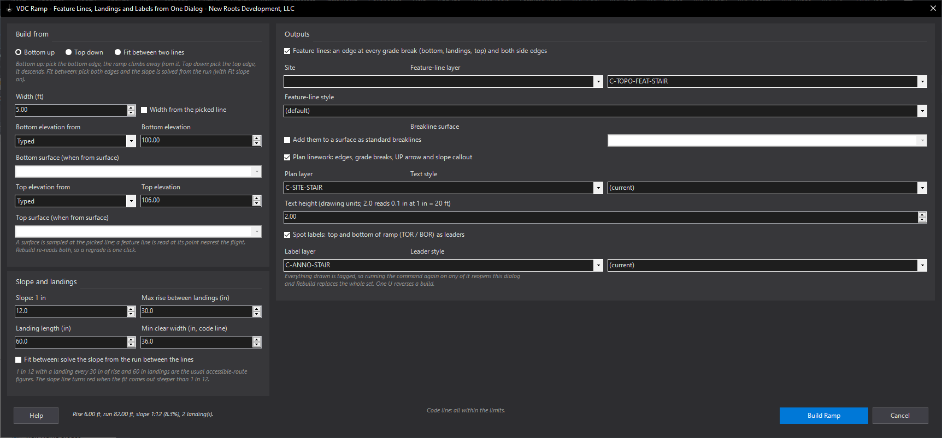Click the Landing length spinner arrows
This screenshot has width=942, height=438.
tap(131, 342)
